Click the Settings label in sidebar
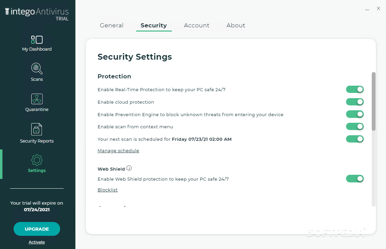 [x=37, y=171]
